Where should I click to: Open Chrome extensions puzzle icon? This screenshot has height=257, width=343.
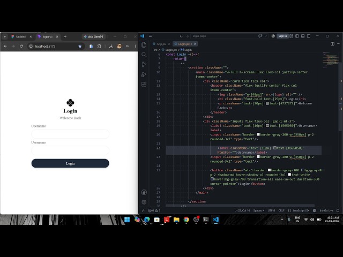[99, 47]
